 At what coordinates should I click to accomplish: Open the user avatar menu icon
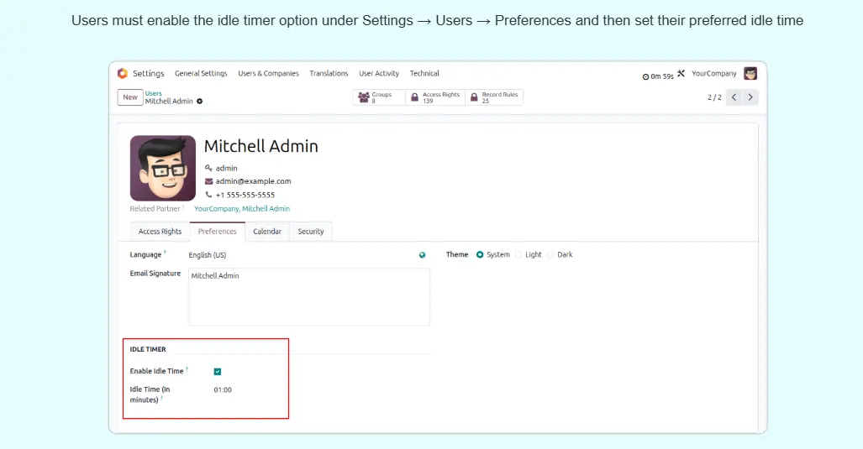[x=750, y=74]
